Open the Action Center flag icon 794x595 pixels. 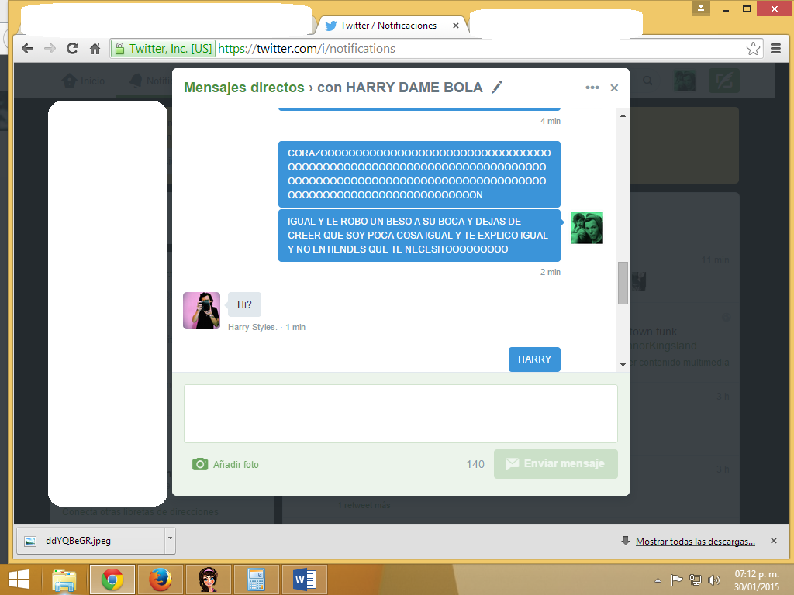click(676, 580)
